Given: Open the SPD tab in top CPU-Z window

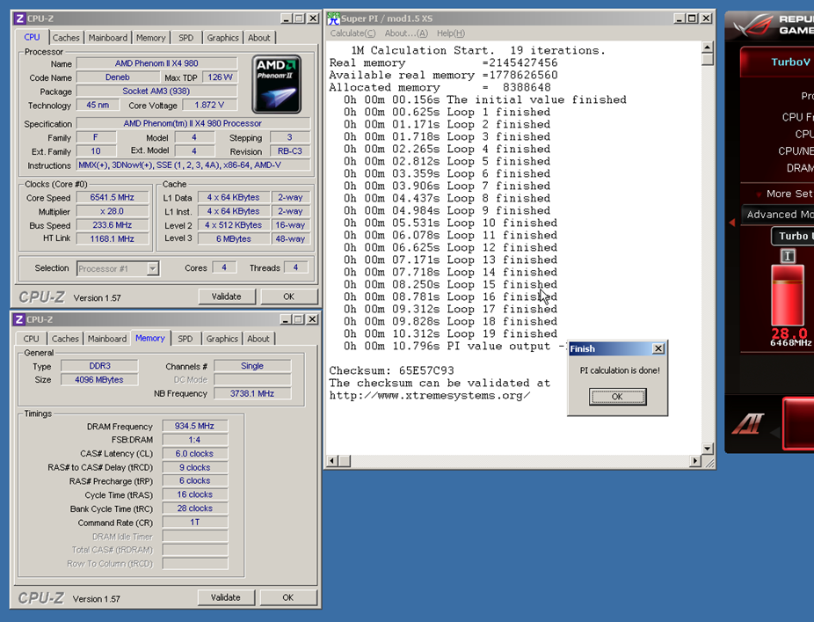Looking at the screenshot, I should click(185, 38).
